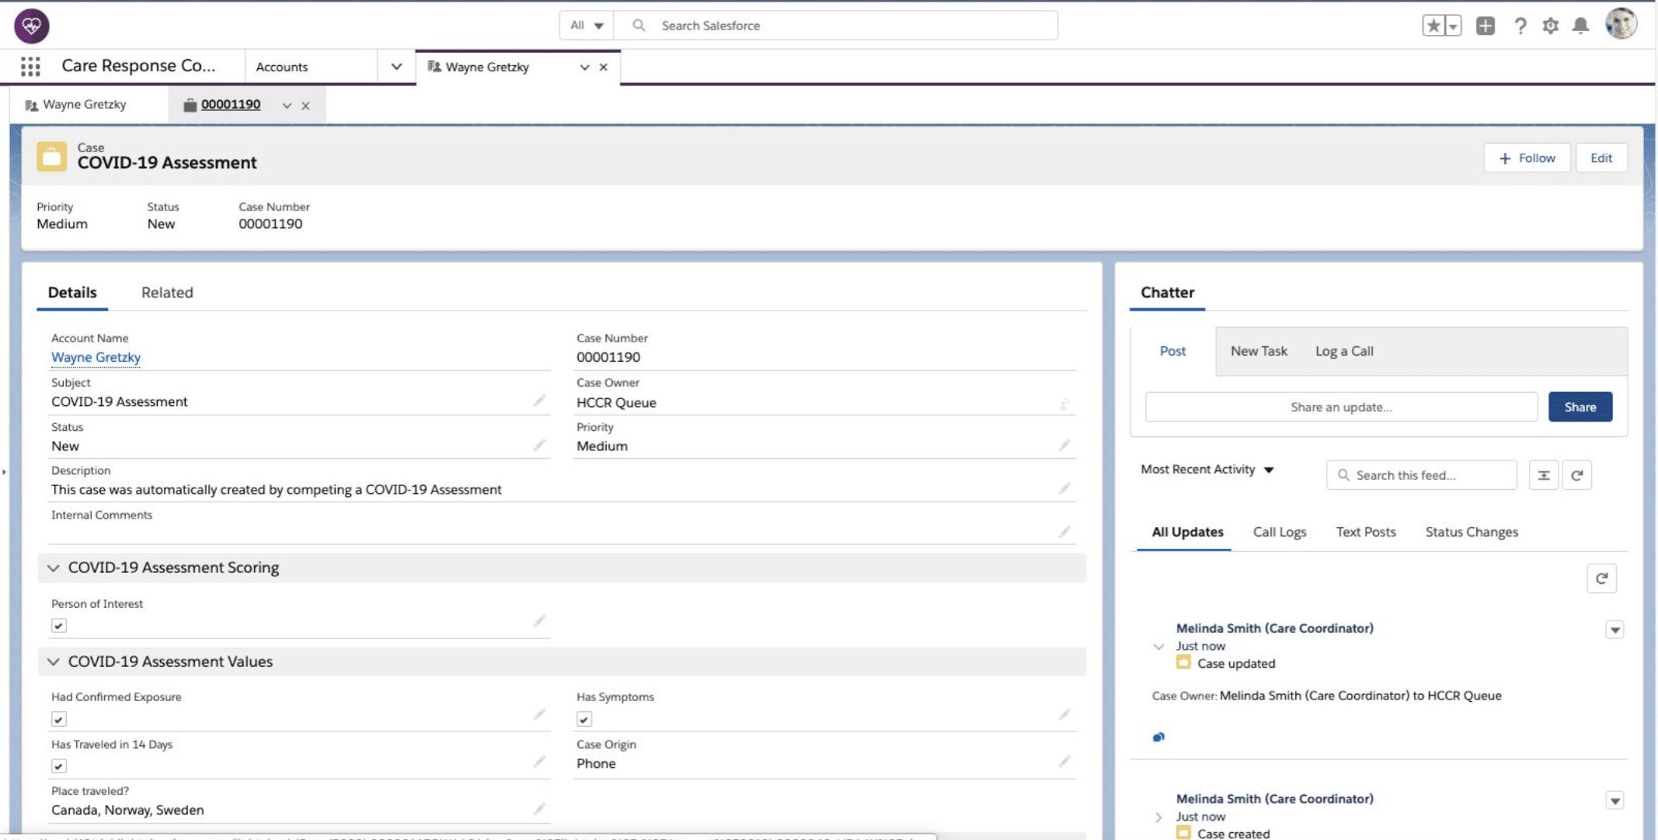Refresh the Chatter feed next to the search box

[x=1576, y=475]
